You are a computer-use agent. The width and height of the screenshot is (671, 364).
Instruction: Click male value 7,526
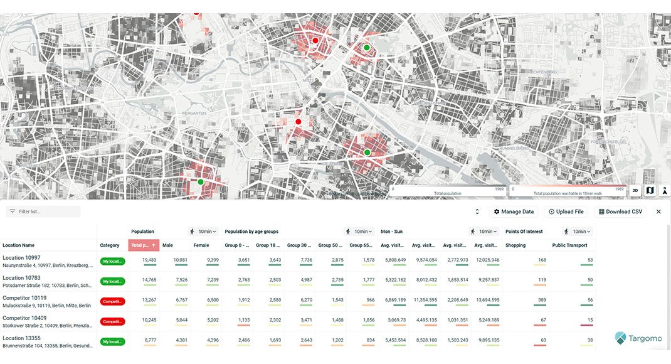tap(181, 280)
